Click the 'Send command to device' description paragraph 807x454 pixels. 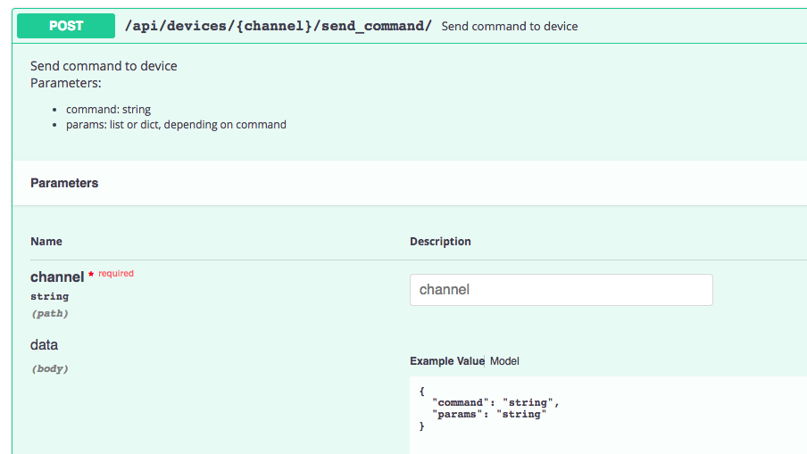[x=104, y=66]
